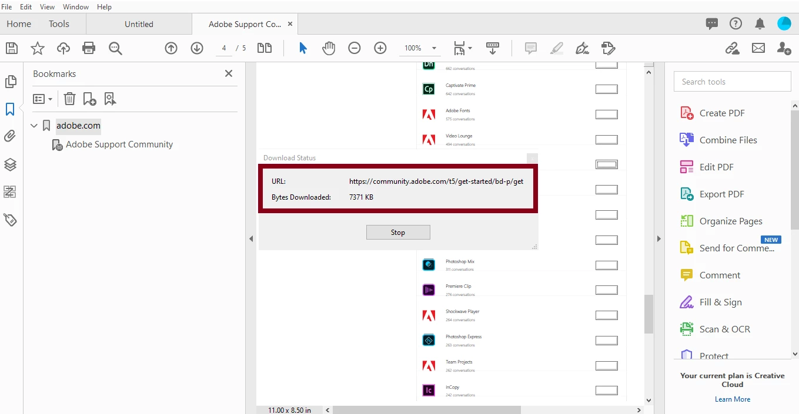Click the share with others person icon
Screen dimensions: 799x414
pyautogui.click(x=784, y=48)
